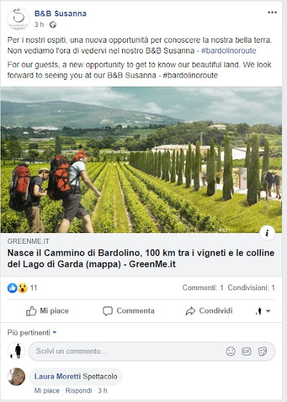Open the Cammino di Bardolino article headline
Image resolution: width=287 pixels, height=402 pixels.
[141, 258]
